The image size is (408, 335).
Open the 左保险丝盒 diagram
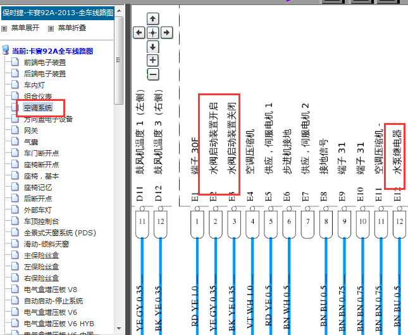click(41, 267)
